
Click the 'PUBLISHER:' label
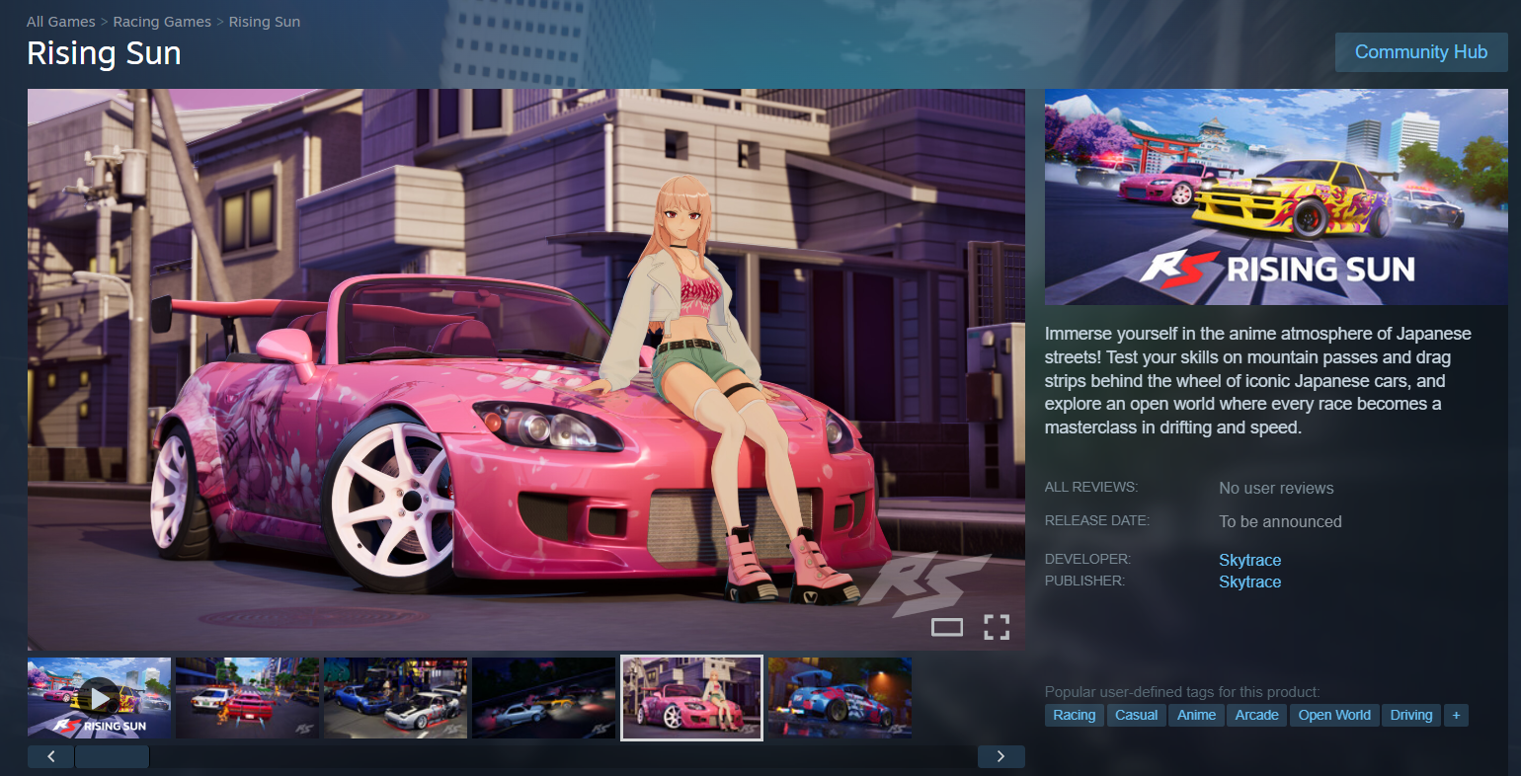(1084, 581)
